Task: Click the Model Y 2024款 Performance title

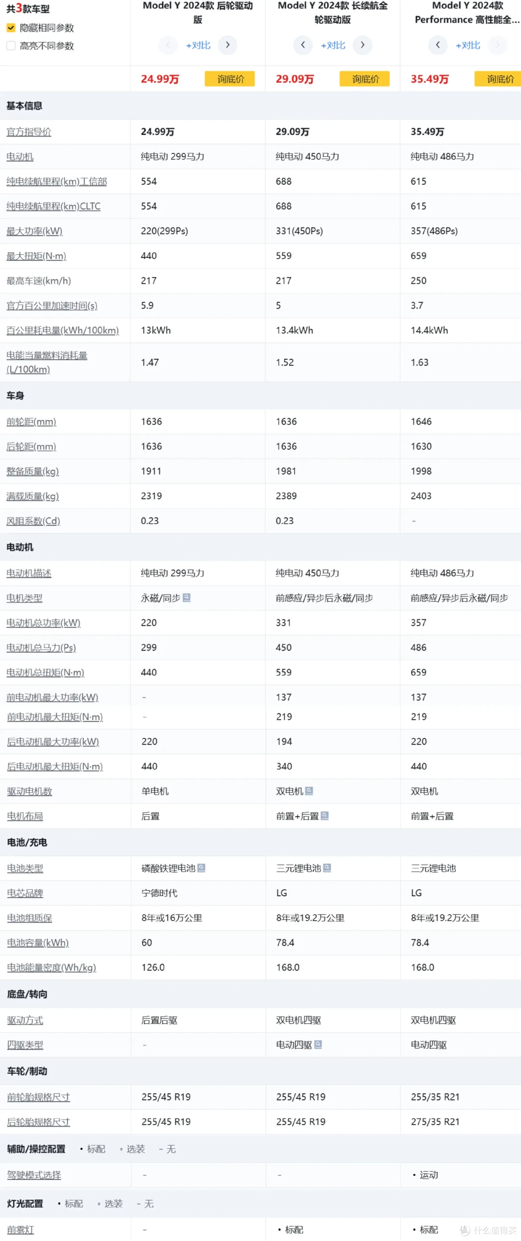Action: [467, 13]
